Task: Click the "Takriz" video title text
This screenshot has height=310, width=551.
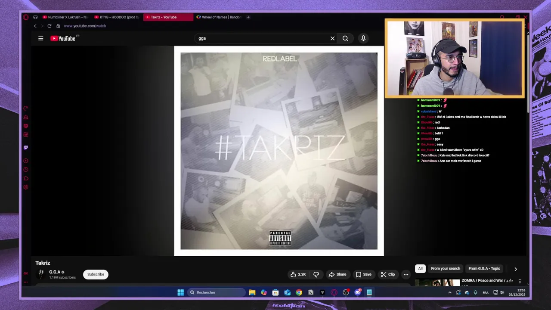Action: (43, 263)
